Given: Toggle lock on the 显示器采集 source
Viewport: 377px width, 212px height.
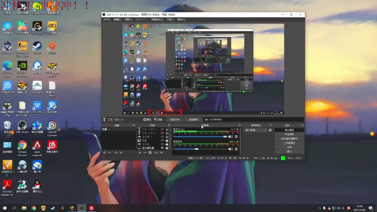Looking at the screenshot, I should (167, 148).
